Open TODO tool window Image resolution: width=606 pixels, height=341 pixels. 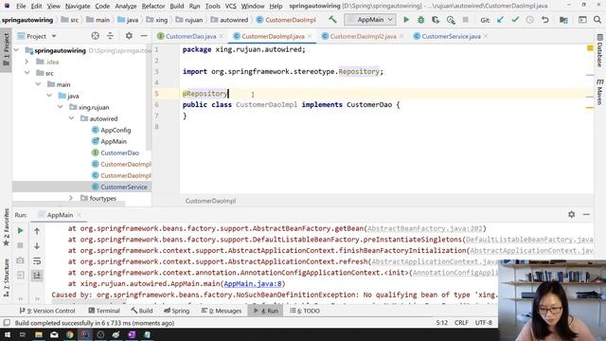[x=305, y=311]
